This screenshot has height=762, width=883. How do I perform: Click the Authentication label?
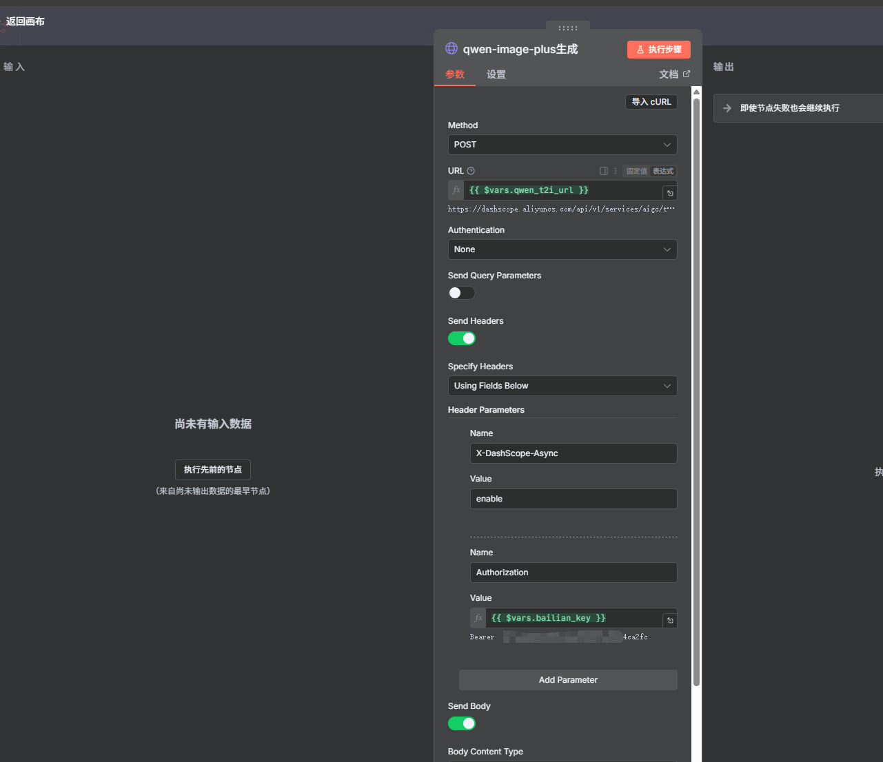pyautogui.click(x=476, y=230)
